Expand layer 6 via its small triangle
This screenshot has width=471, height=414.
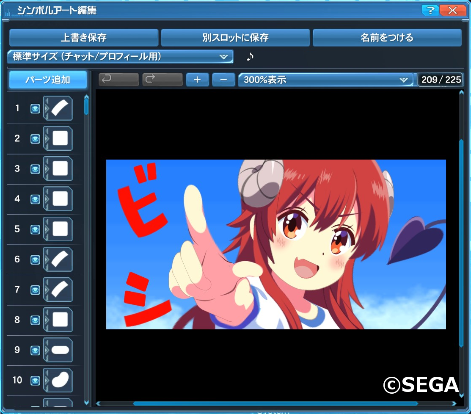(x=46, y=259)
